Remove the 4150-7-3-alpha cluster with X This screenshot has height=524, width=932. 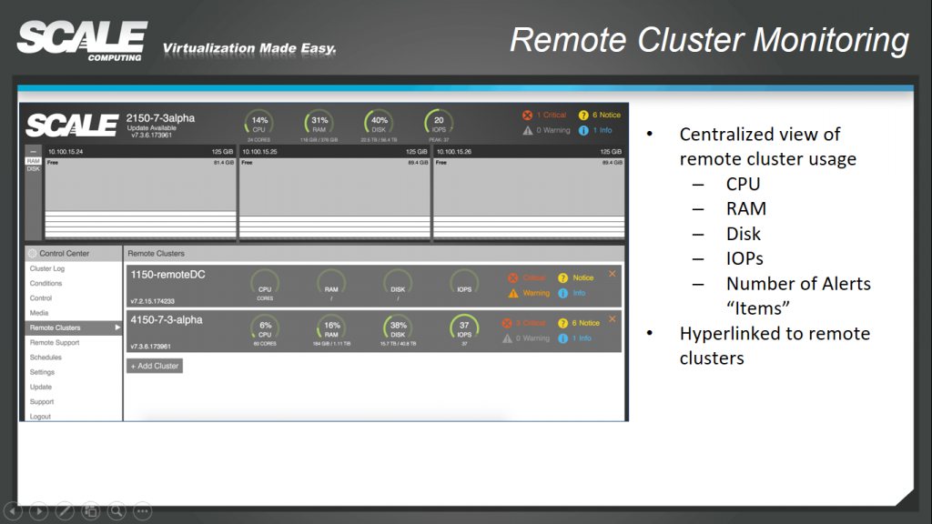(x=613, y=319)
